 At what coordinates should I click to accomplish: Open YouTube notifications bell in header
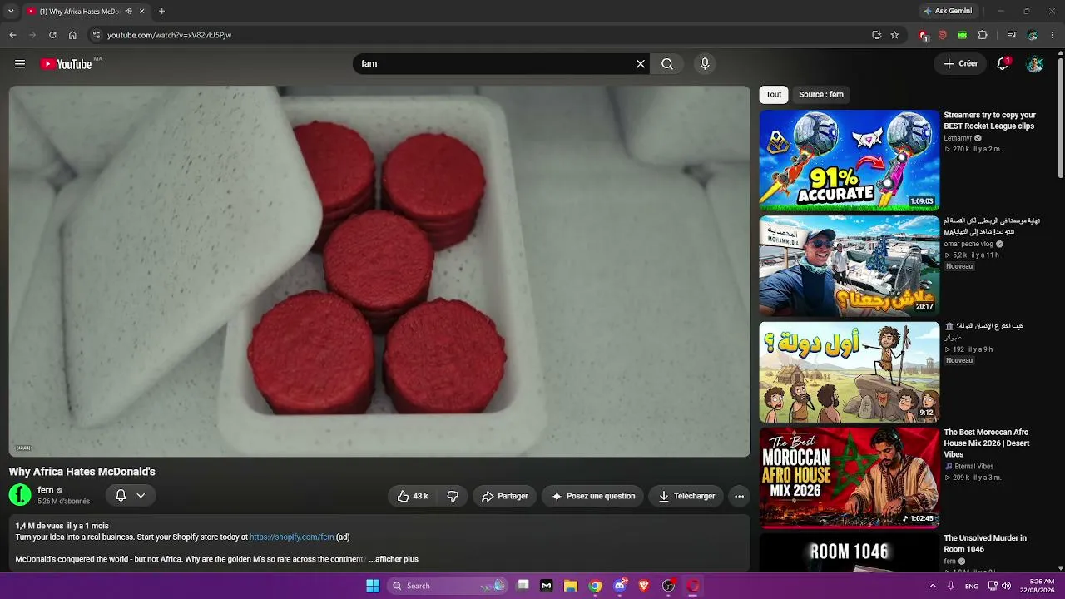(x=1003, y=64)
